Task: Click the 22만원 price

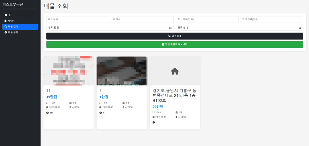Action: click(x=158, y=107)
